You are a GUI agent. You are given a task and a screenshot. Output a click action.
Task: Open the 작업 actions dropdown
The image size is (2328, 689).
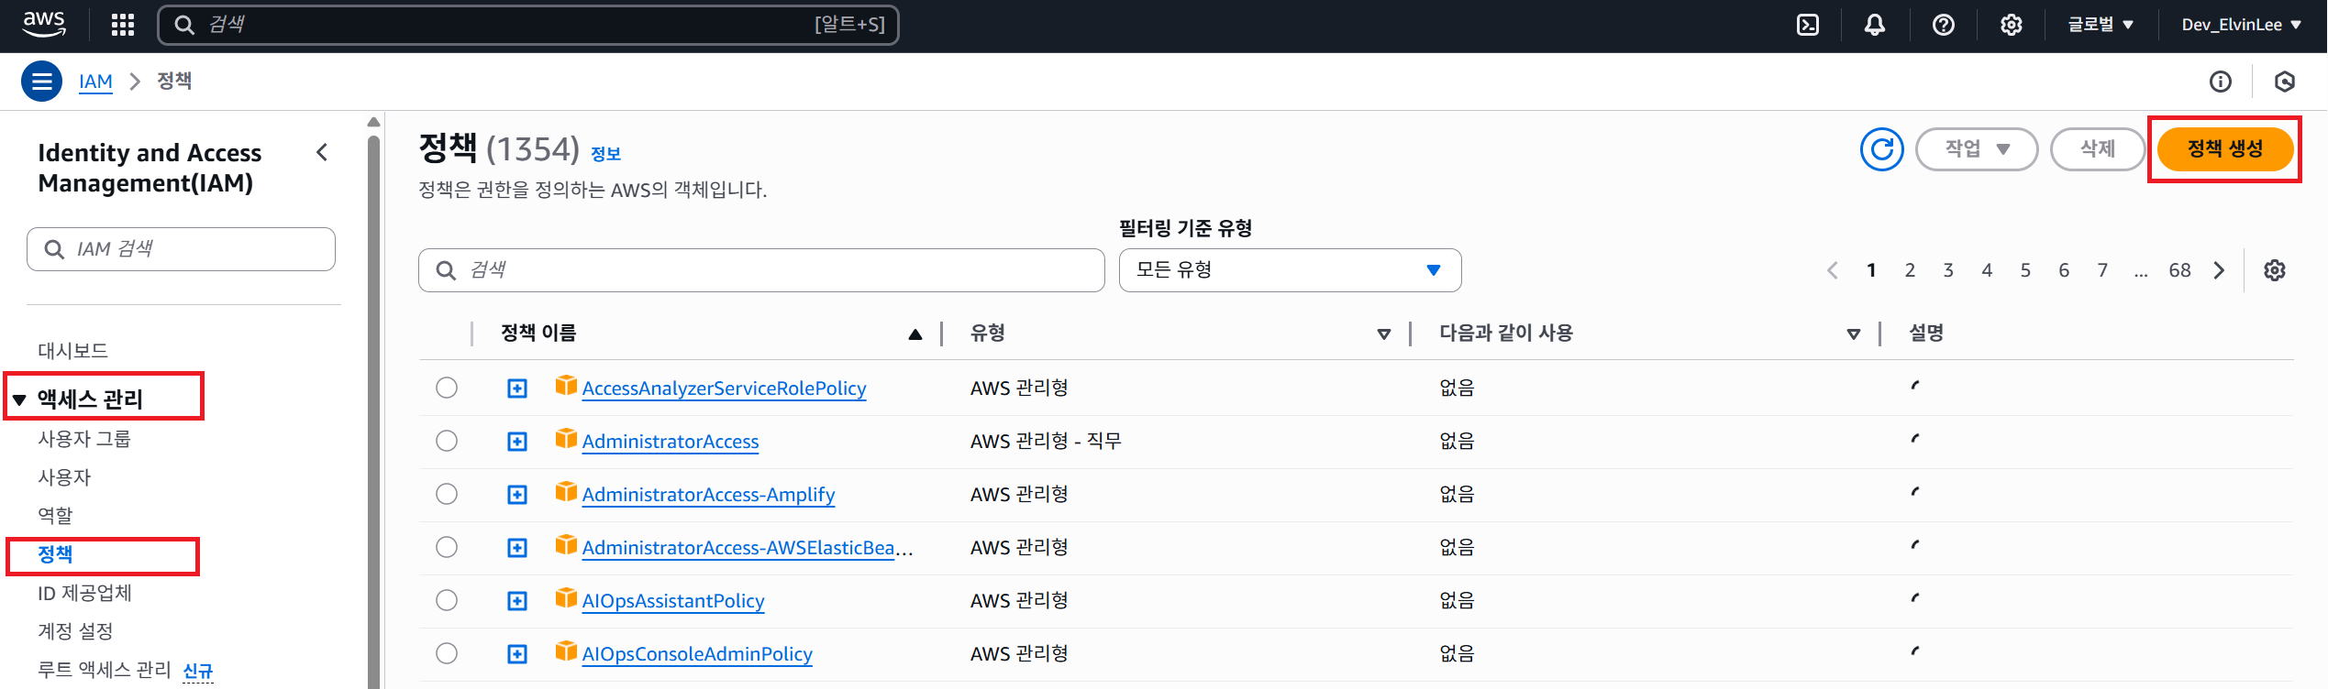click(x=1977, y=149)
